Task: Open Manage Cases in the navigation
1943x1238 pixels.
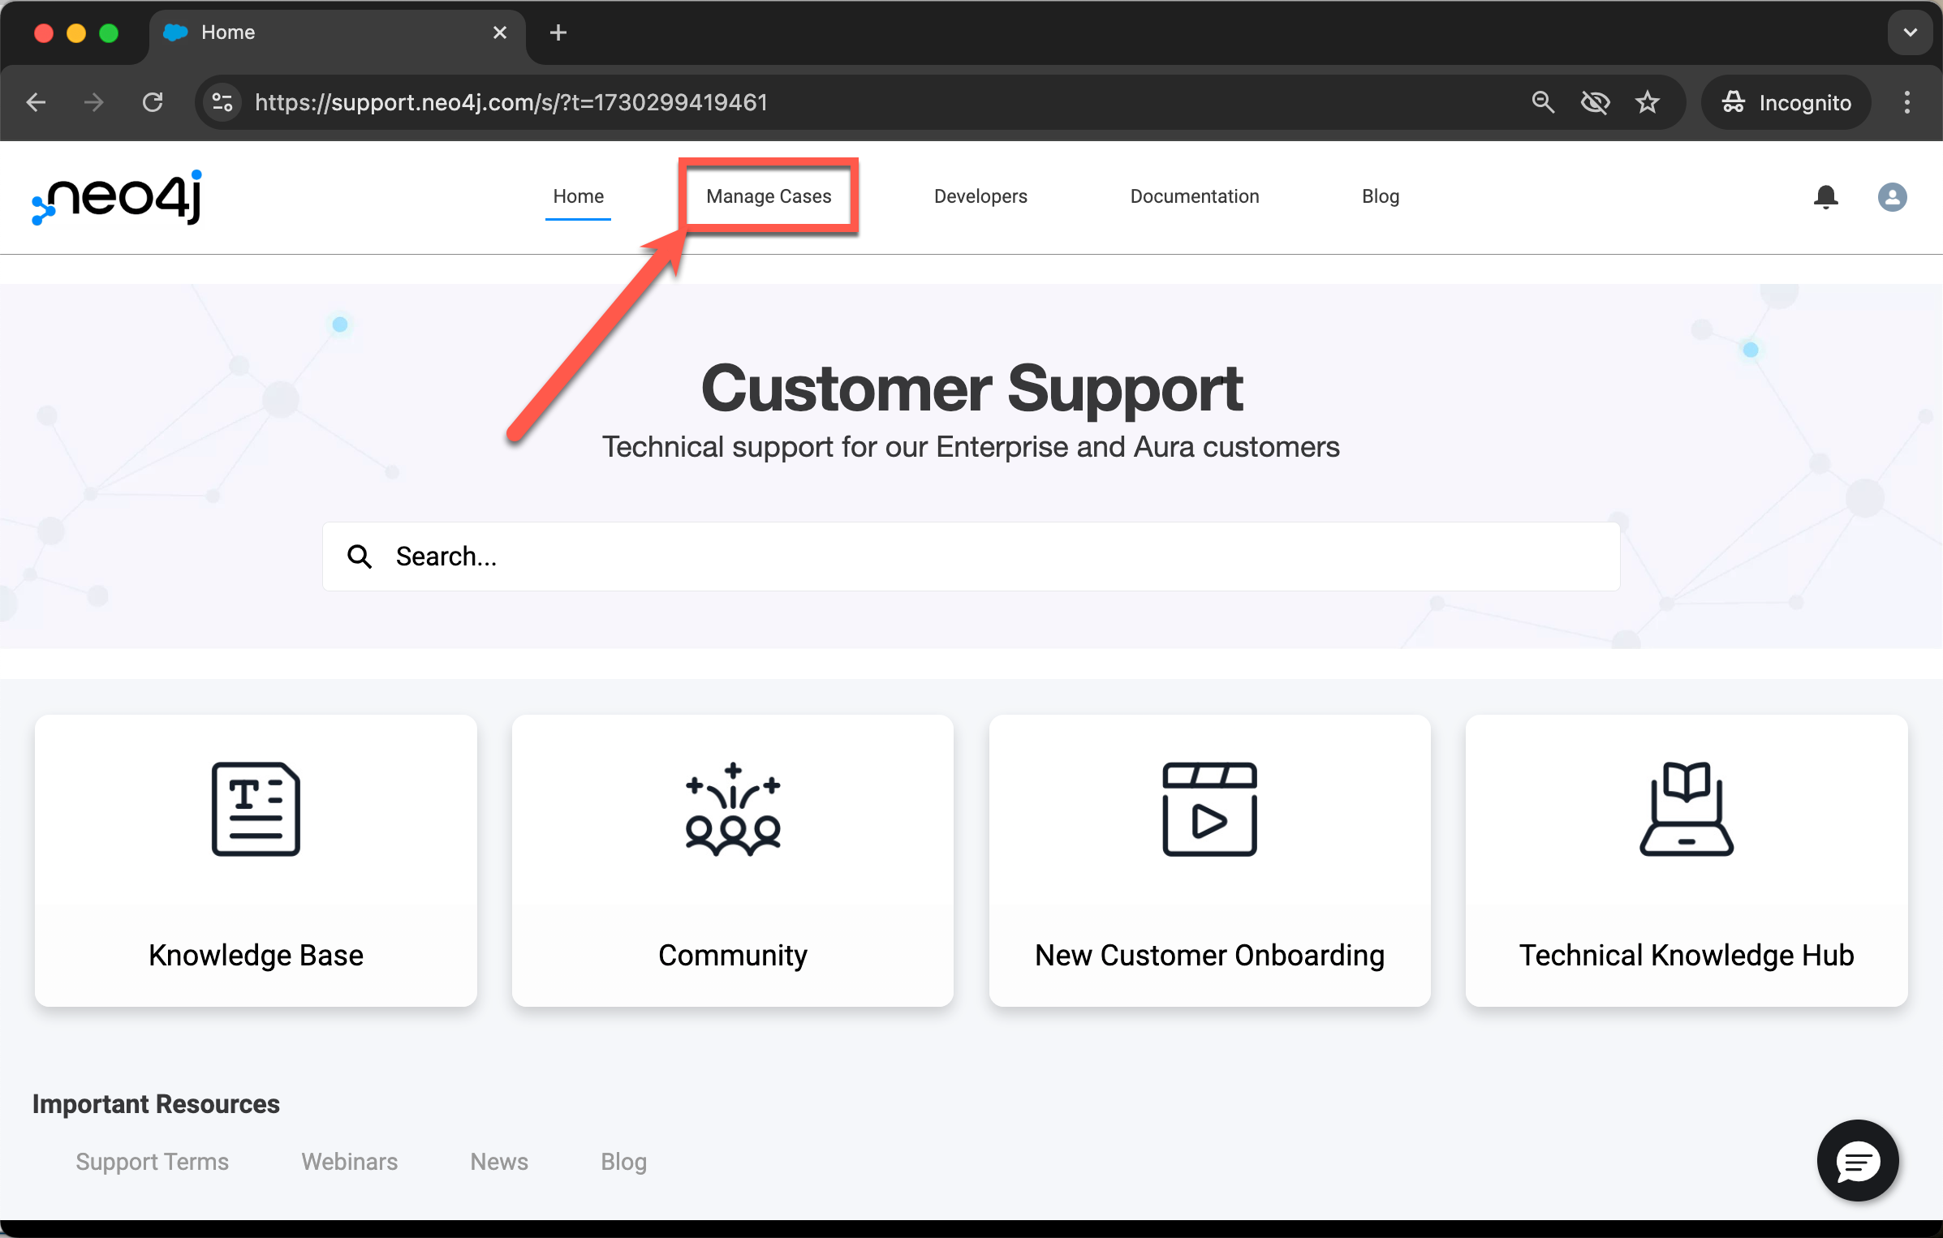Action: pyautogui.click(x=769, y=196)
